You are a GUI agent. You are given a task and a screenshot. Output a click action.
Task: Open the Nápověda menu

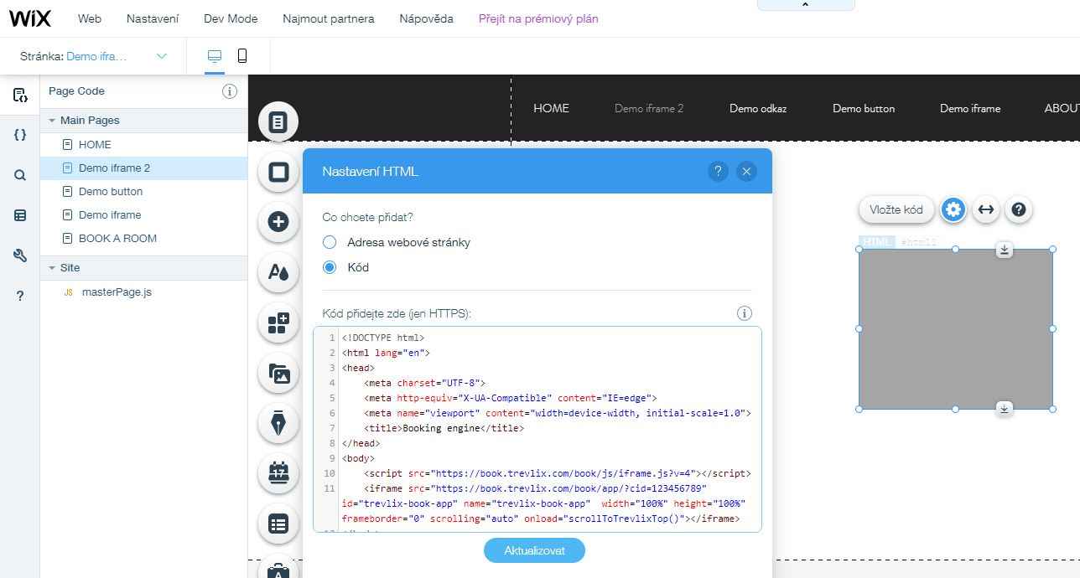tap(427, 18)
